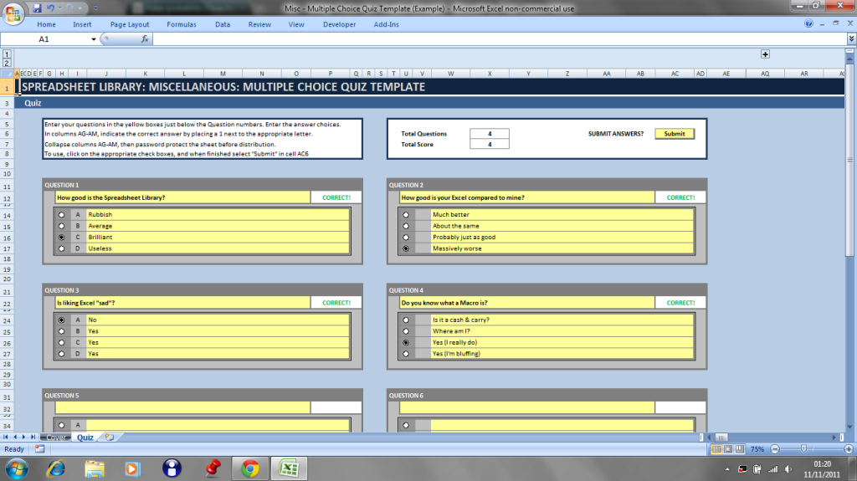Expand the formula bar
857x481 pixels.
point(850,39)
